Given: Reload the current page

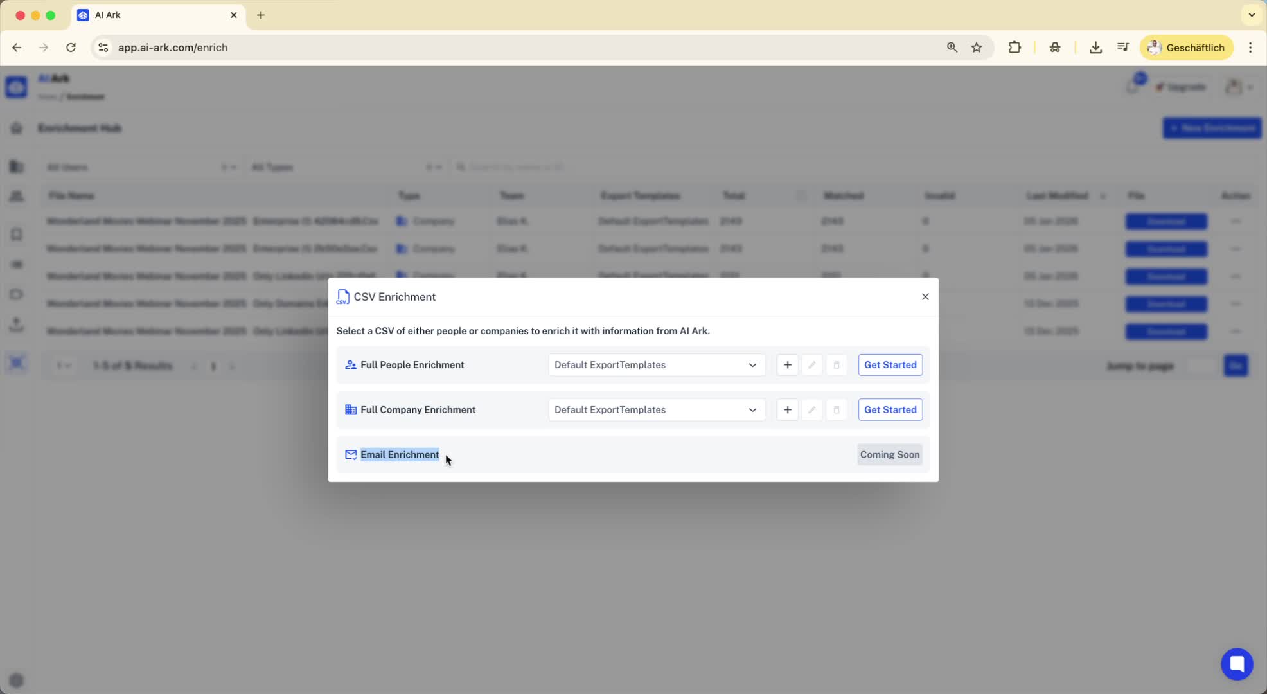Looking at the screenshot, I should point(71,48).
